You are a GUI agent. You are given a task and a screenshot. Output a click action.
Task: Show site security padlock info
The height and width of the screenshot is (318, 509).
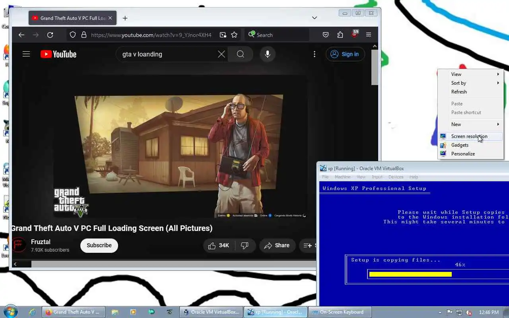click(84, 35)
